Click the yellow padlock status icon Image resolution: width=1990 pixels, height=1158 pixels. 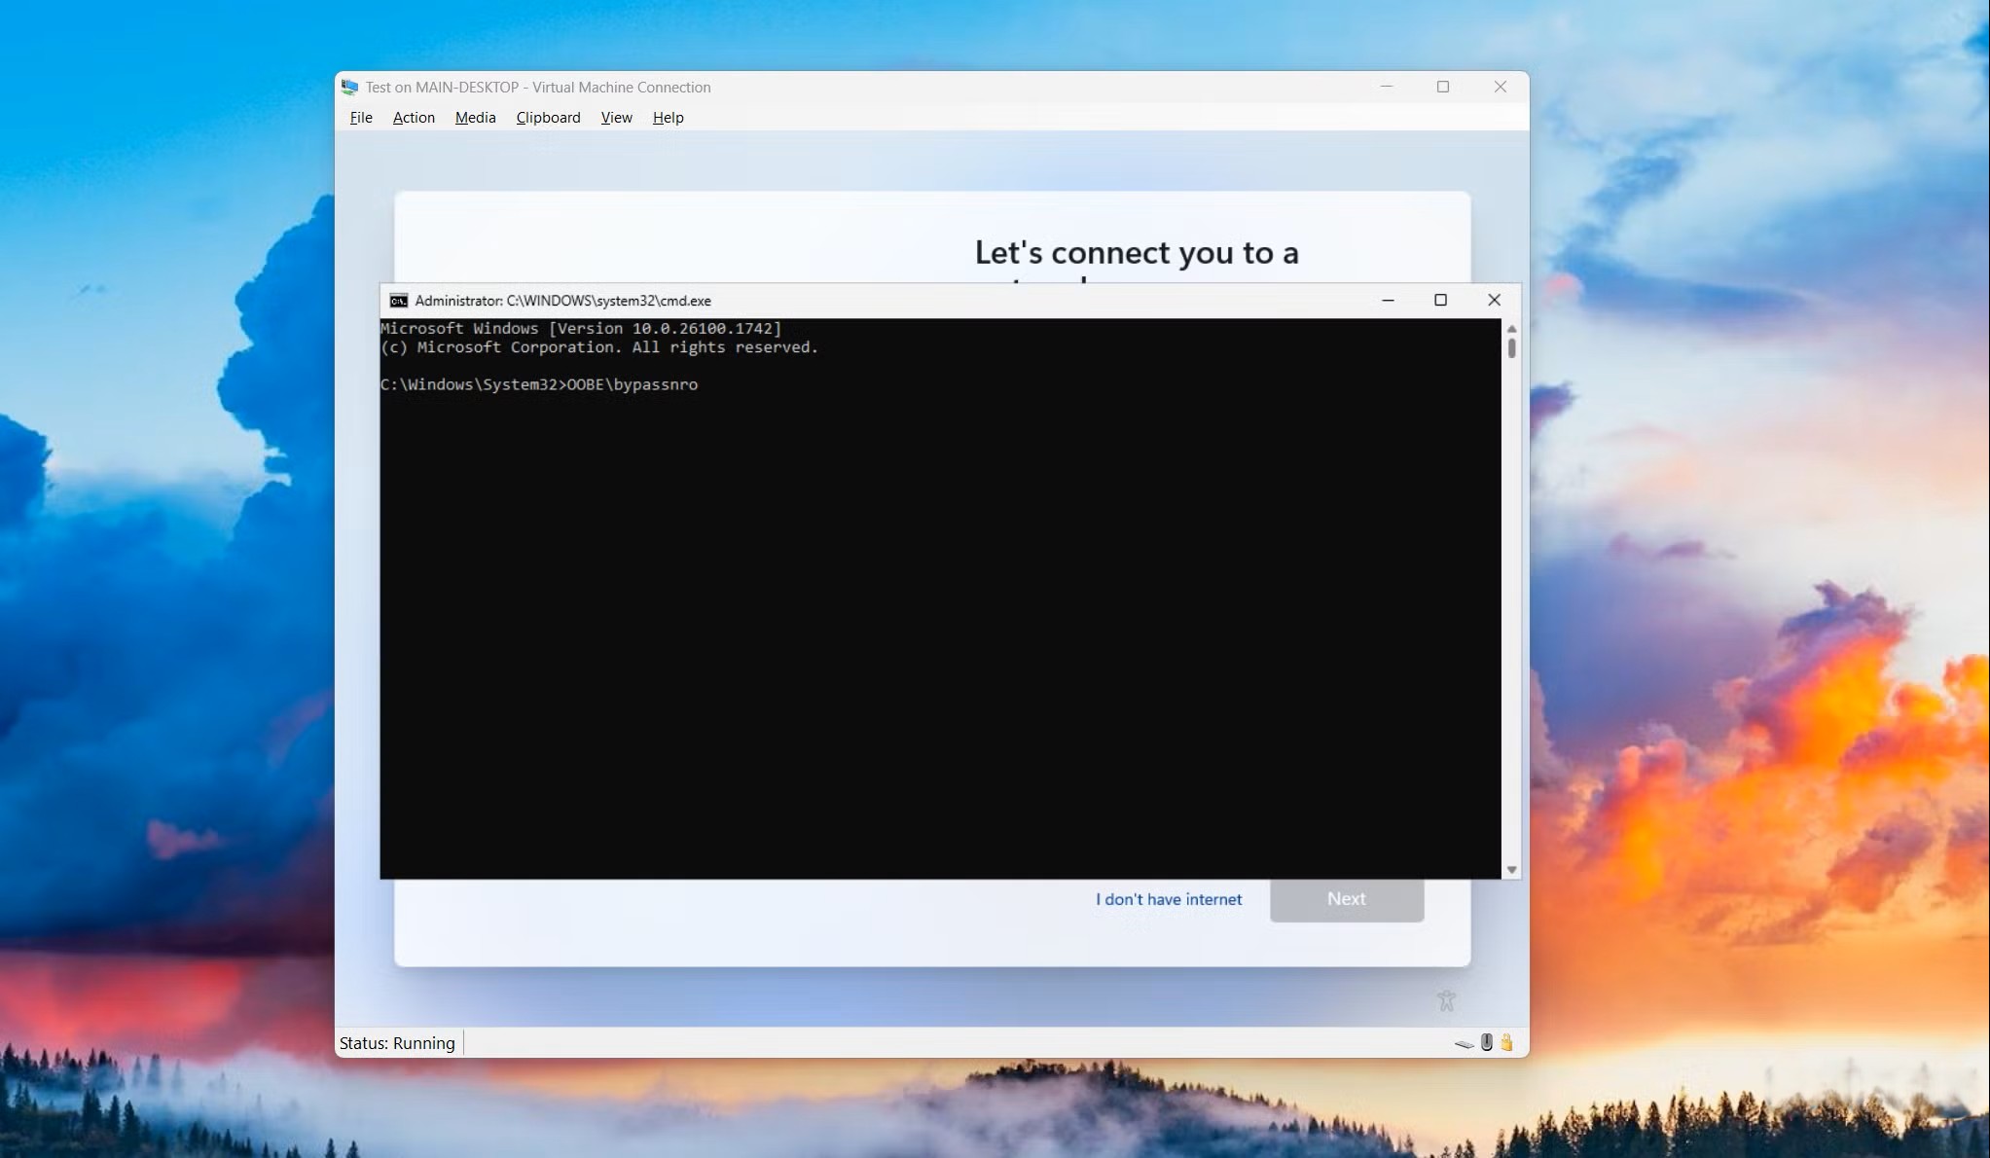click(1506, 1042)
